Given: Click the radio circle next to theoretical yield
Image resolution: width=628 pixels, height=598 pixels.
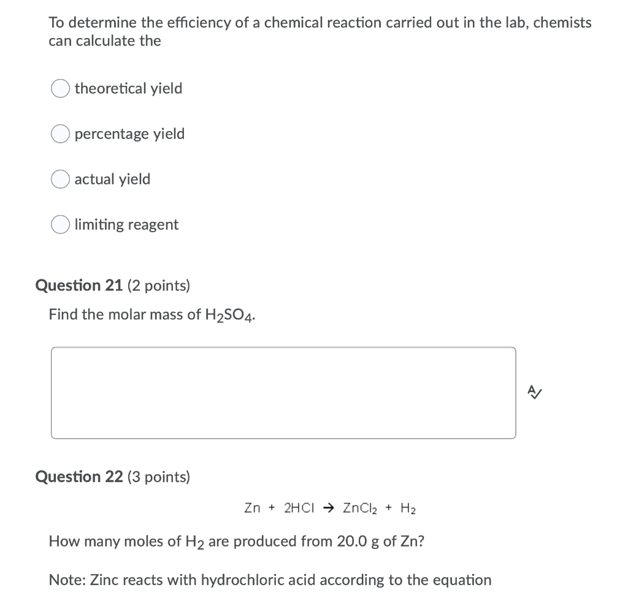Looking at the screenshot, I should [x=59, y=88].
